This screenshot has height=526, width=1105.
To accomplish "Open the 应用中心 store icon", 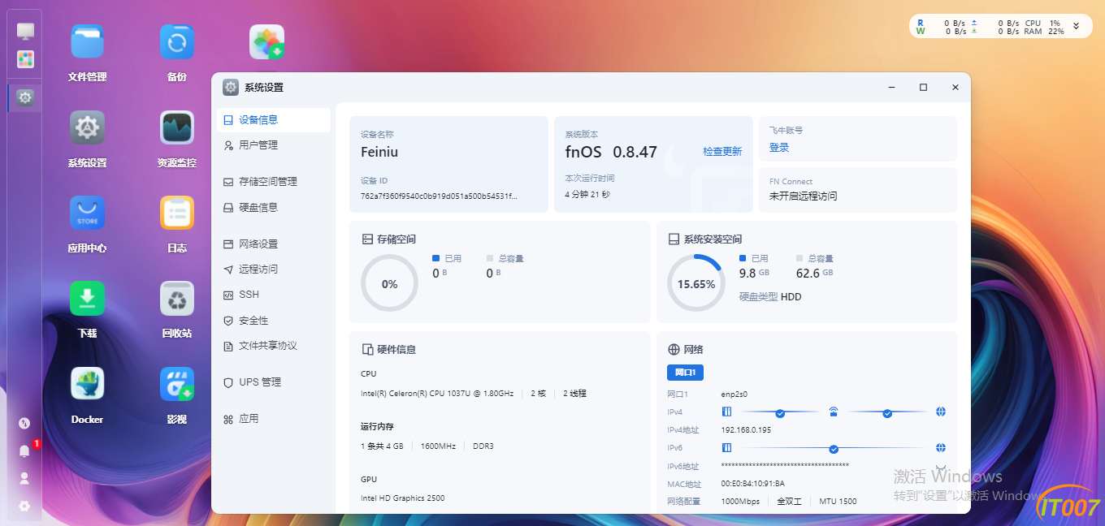I will click(x=88, y=213).
